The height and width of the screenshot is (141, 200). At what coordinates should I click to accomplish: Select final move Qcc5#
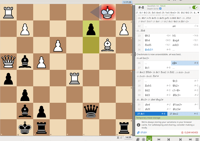pos(185,109)
